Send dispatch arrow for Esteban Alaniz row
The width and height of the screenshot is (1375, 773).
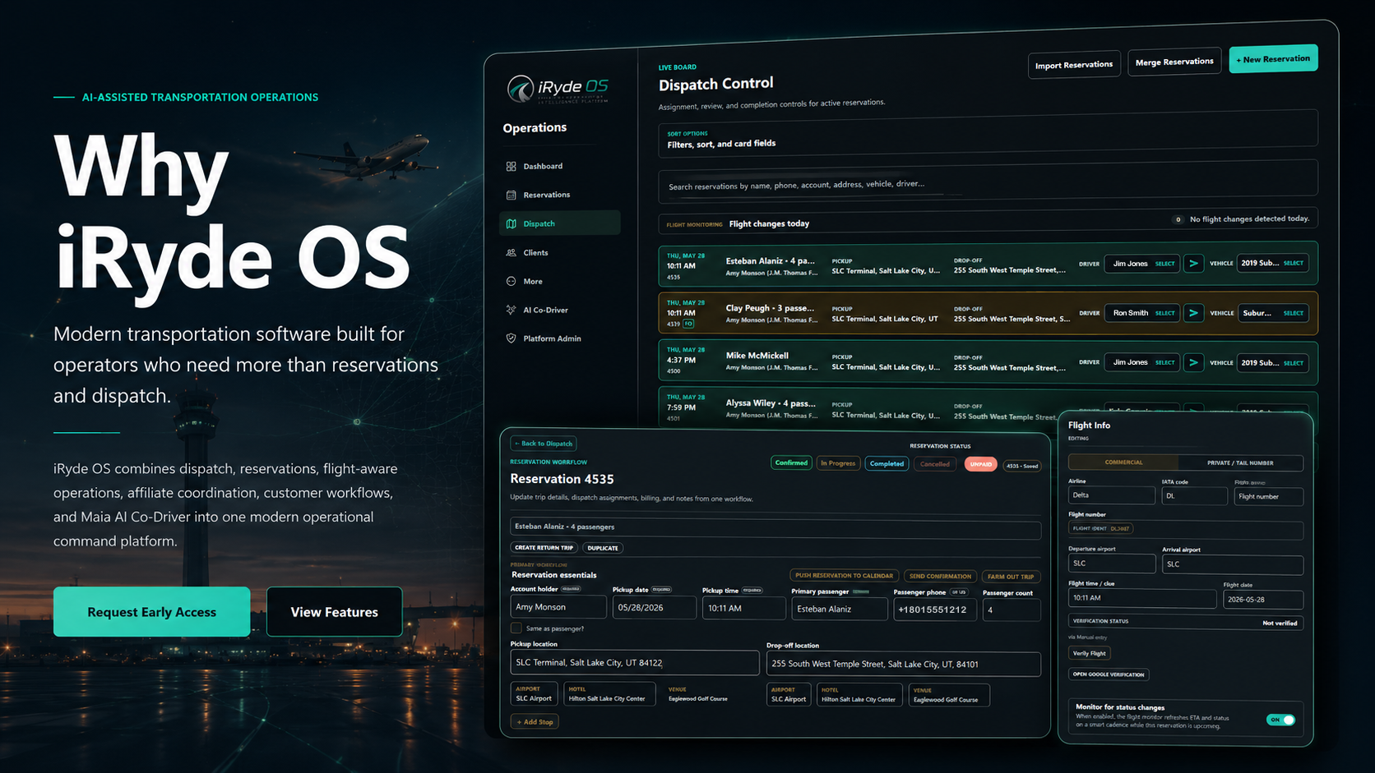tap(1193, 264)
